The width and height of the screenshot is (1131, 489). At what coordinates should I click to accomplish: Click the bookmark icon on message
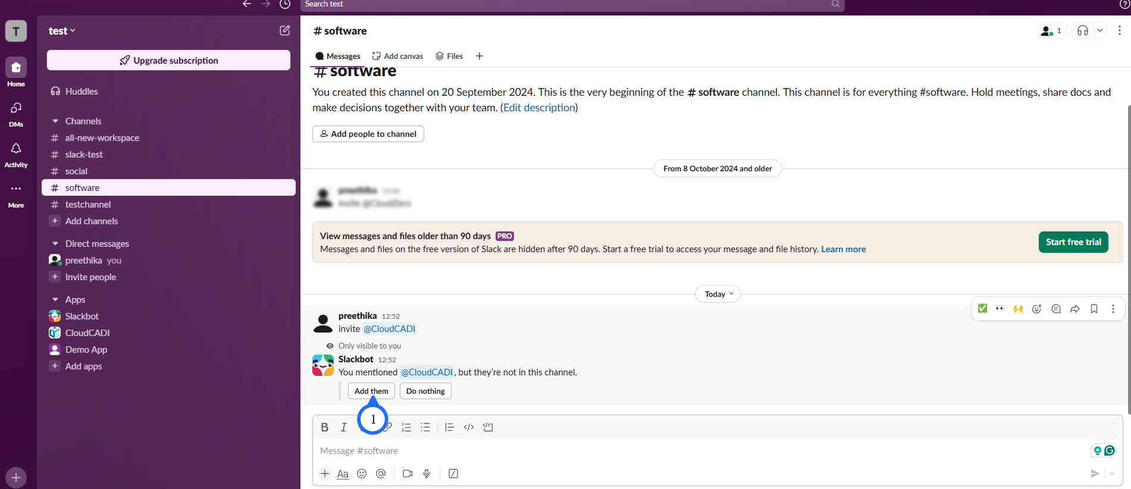click(x=1094, y=309)
